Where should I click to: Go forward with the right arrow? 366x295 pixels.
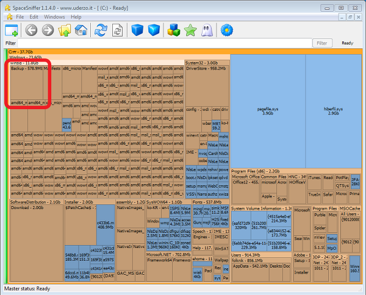pos(48,30)
